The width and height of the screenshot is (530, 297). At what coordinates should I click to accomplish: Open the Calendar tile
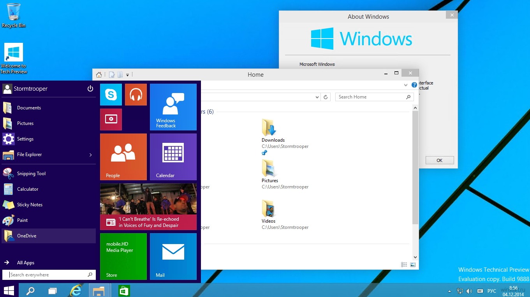pos(173,157)
